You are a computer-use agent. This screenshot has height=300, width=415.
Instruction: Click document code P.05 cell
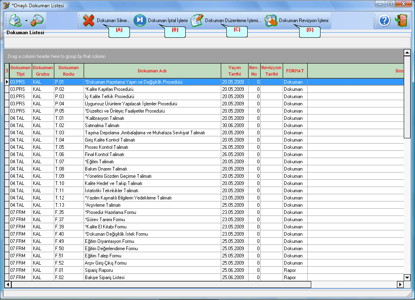pyautogui.click(x=69, y=111)
